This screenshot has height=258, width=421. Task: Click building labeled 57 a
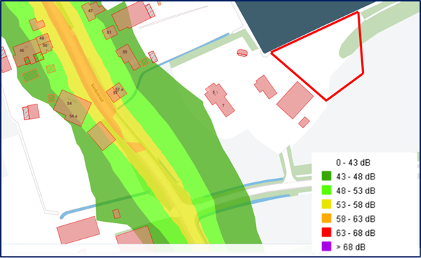pos(120,89)
